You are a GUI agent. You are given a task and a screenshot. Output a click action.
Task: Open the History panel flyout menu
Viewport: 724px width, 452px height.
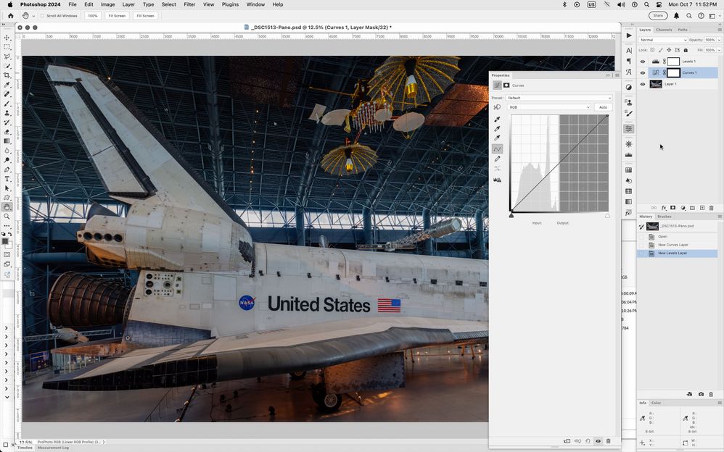[720, 217]
